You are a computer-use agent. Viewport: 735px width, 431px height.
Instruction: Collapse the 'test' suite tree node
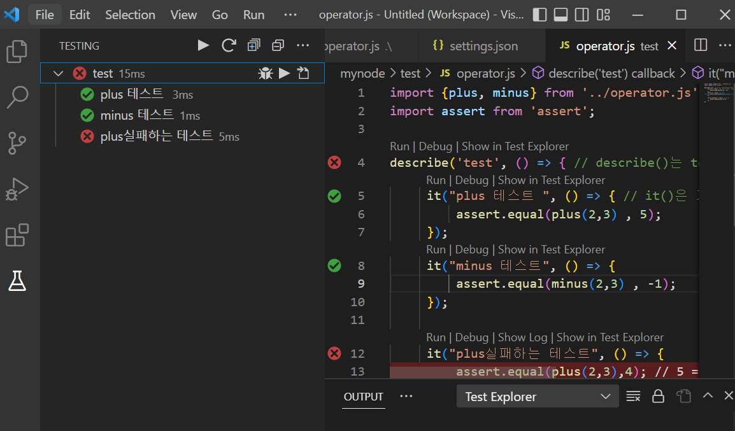59,73
